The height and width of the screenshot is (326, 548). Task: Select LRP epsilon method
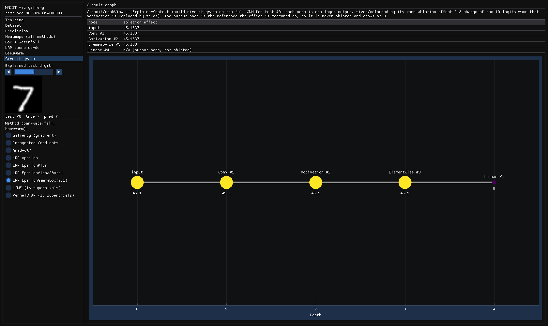[x=22, y=158]
